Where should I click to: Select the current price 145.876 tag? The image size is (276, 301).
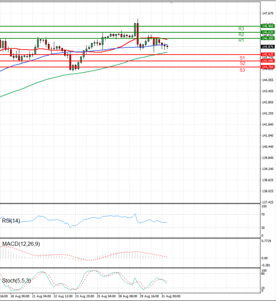(268, 47)
